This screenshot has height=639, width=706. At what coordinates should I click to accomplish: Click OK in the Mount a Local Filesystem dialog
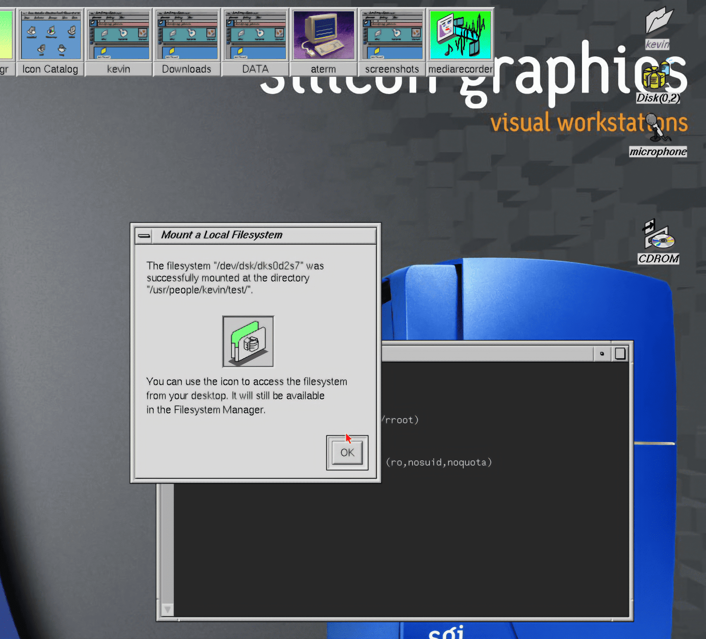347,452
